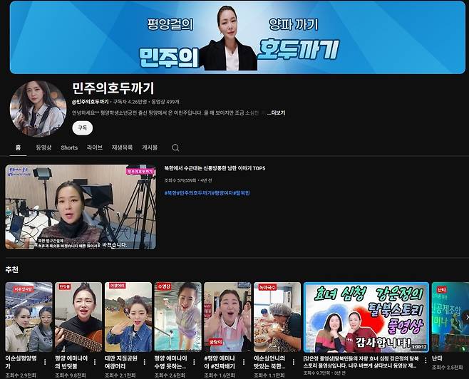Switch to the 홈 tab

19,147
